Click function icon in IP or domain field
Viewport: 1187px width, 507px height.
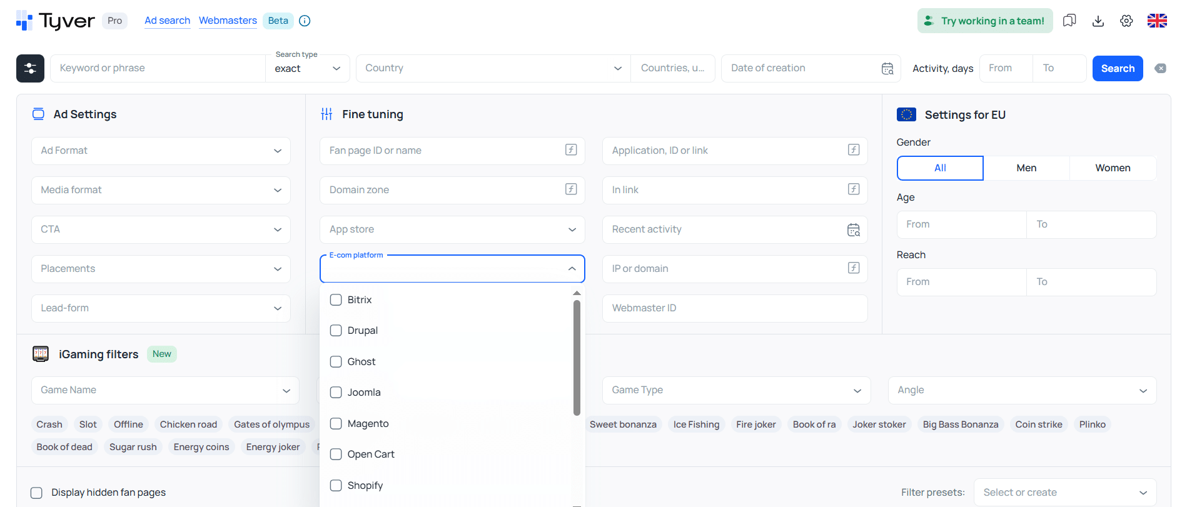(854, 268)
